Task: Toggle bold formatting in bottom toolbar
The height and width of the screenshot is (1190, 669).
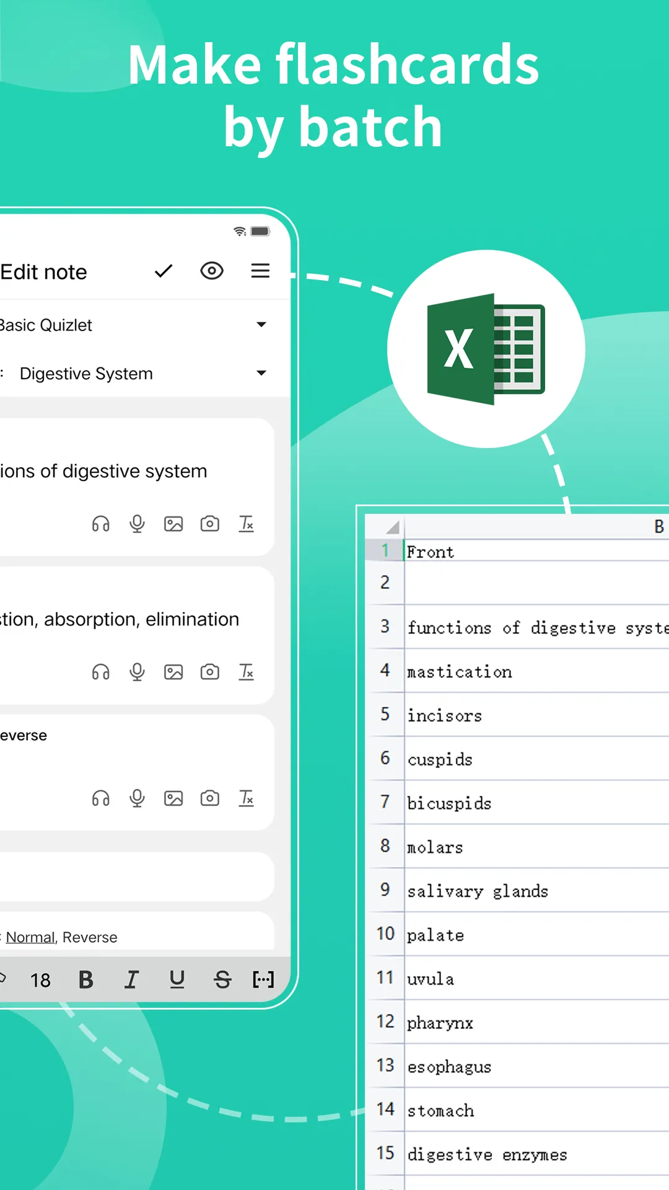Action: click(x=86, y=979)
